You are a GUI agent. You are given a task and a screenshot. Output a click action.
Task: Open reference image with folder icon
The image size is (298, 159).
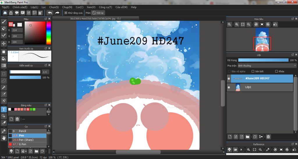(235, 149)
